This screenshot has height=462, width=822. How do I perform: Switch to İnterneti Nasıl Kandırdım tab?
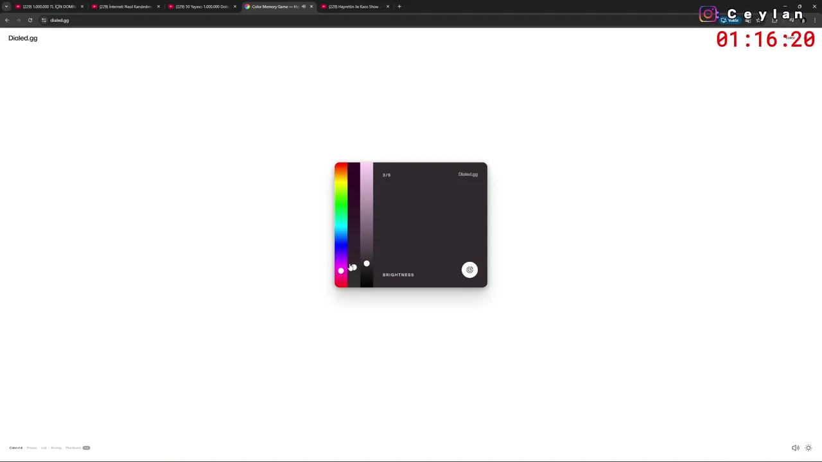pos(125,6)
